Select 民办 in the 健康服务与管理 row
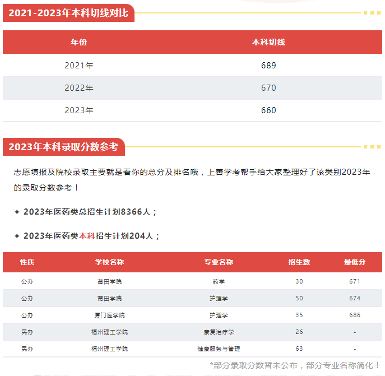This screenshot has width=385, height=376. [27, 349]
